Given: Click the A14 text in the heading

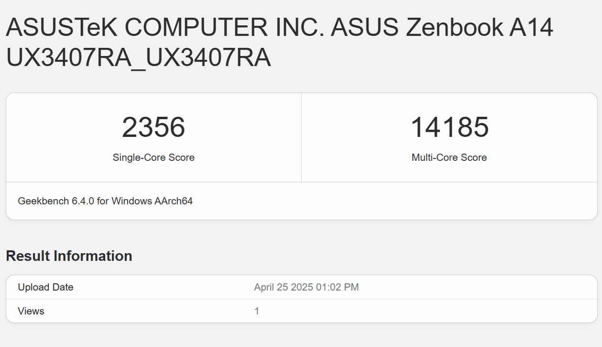Looking at the screenshot, I should [x=531, y=28].
